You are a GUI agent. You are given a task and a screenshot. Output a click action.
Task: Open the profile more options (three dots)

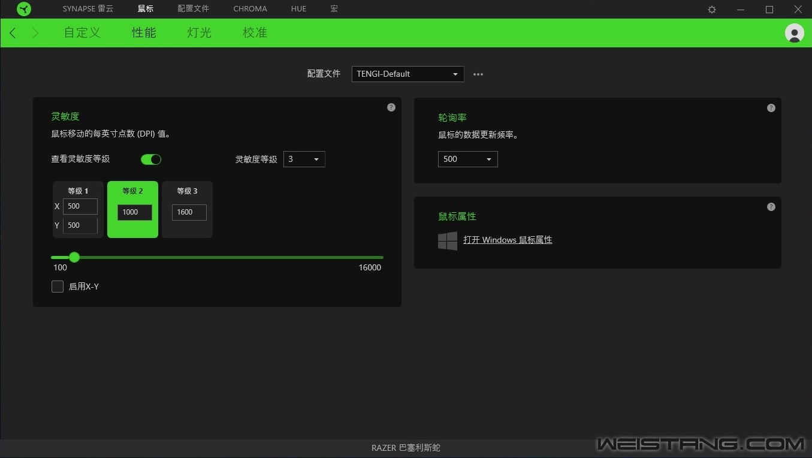point(478,74)
